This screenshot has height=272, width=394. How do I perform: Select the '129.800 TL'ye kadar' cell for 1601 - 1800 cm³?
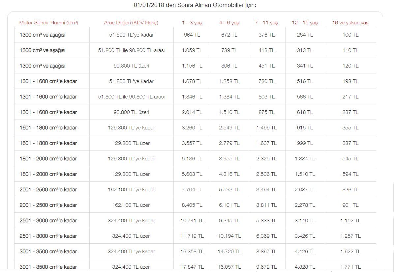tap(131, 128)
